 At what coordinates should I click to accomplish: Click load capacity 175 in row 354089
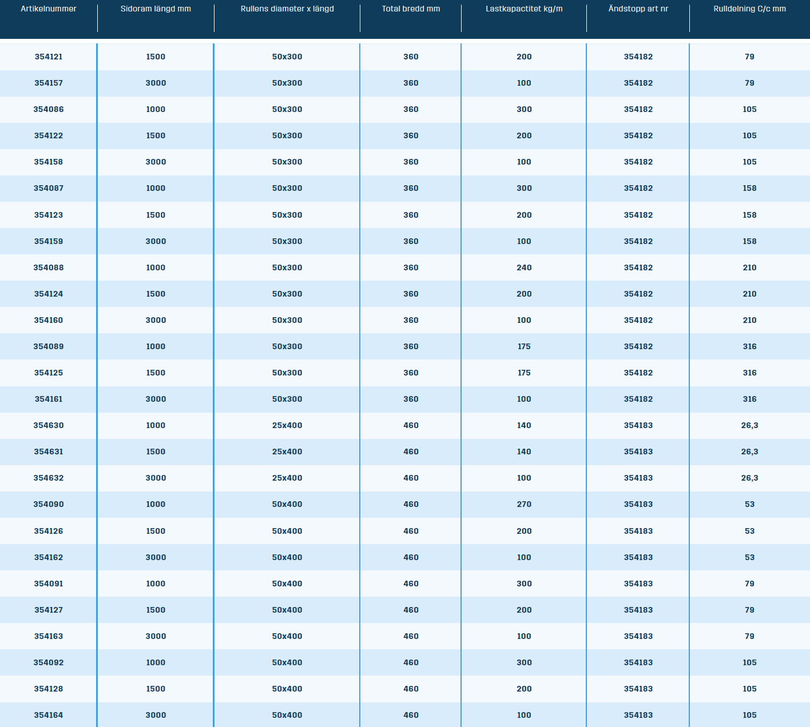pyautogui.click(x=524, y=347)
